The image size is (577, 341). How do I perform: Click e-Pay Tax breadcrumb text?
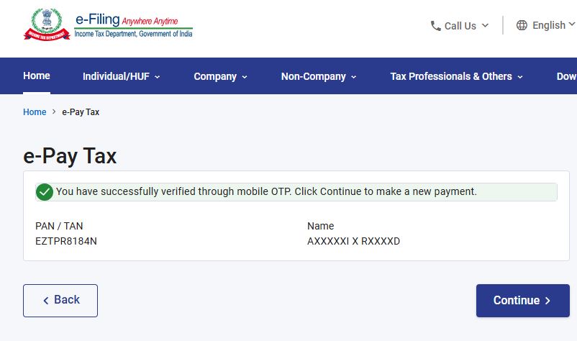tap(81, 112)
